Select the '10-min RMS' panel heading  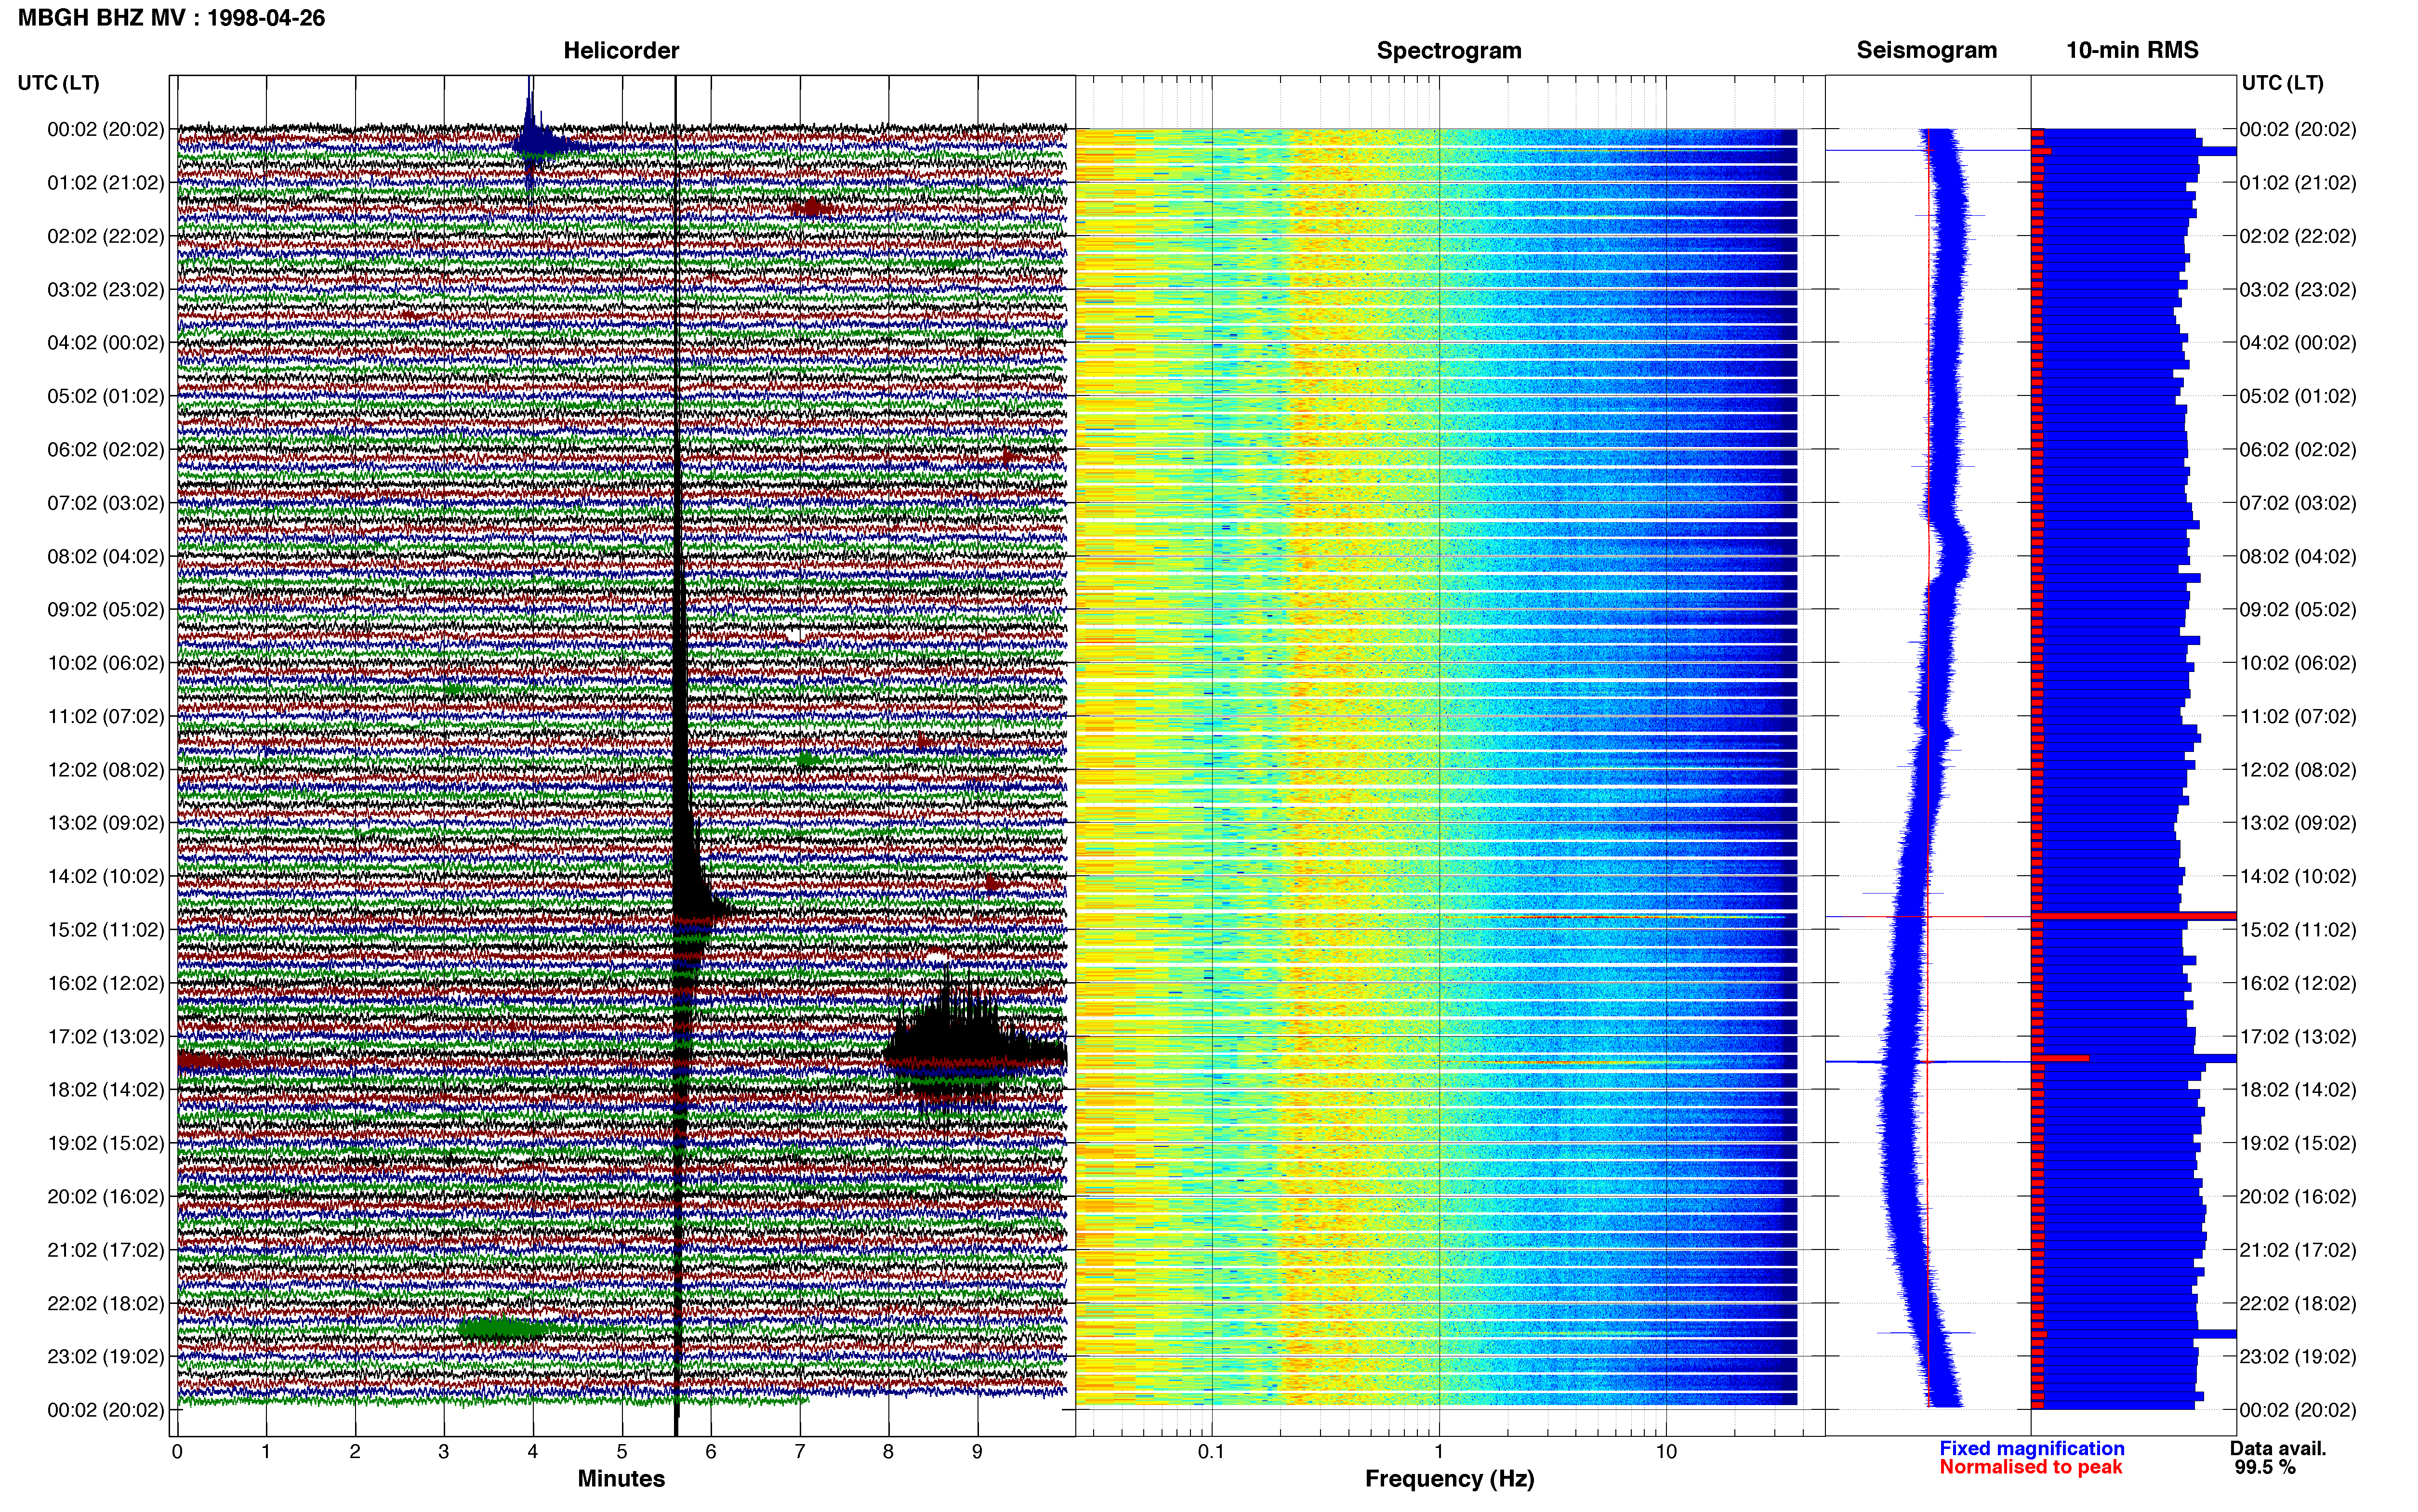pyautogui.click(x=2132, y=50)
